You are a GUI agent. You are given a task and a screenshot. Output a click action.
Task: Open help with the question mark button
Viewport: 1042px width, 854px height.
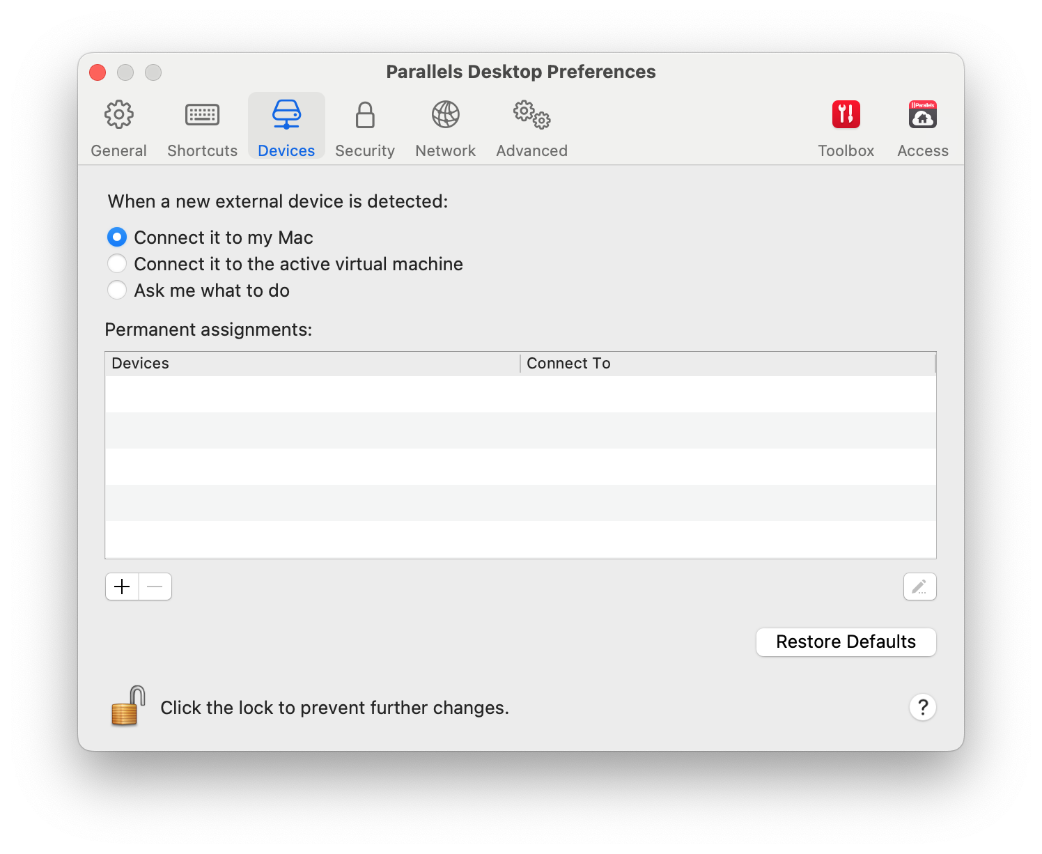[x=922, y=708]
